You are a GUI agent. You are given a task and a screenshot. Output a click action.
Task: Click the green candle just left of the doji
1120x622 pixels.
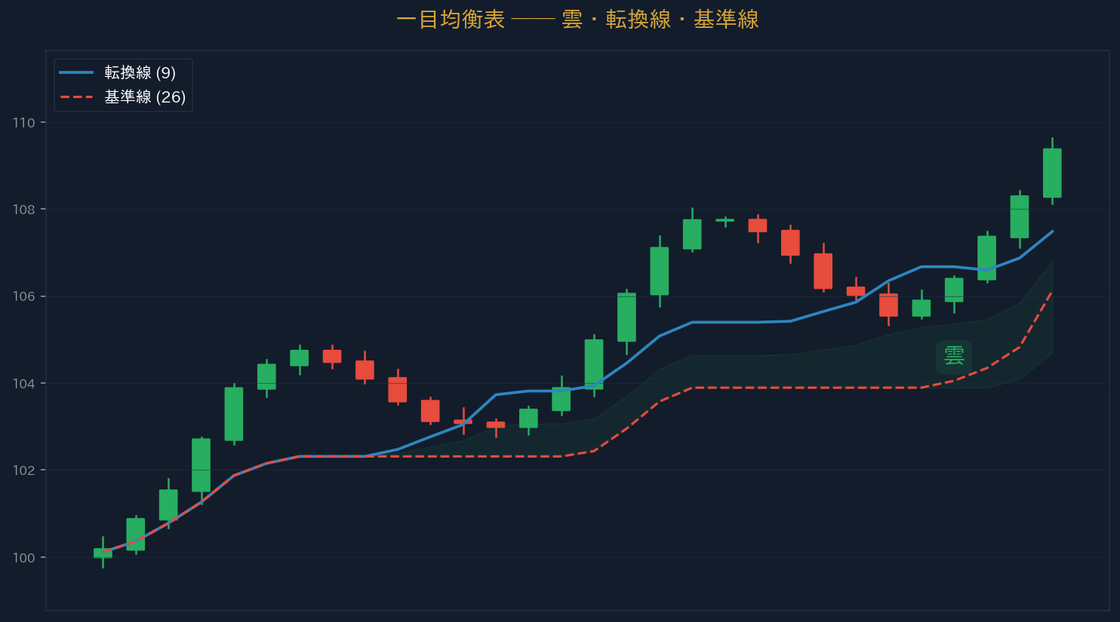(692, 234)
